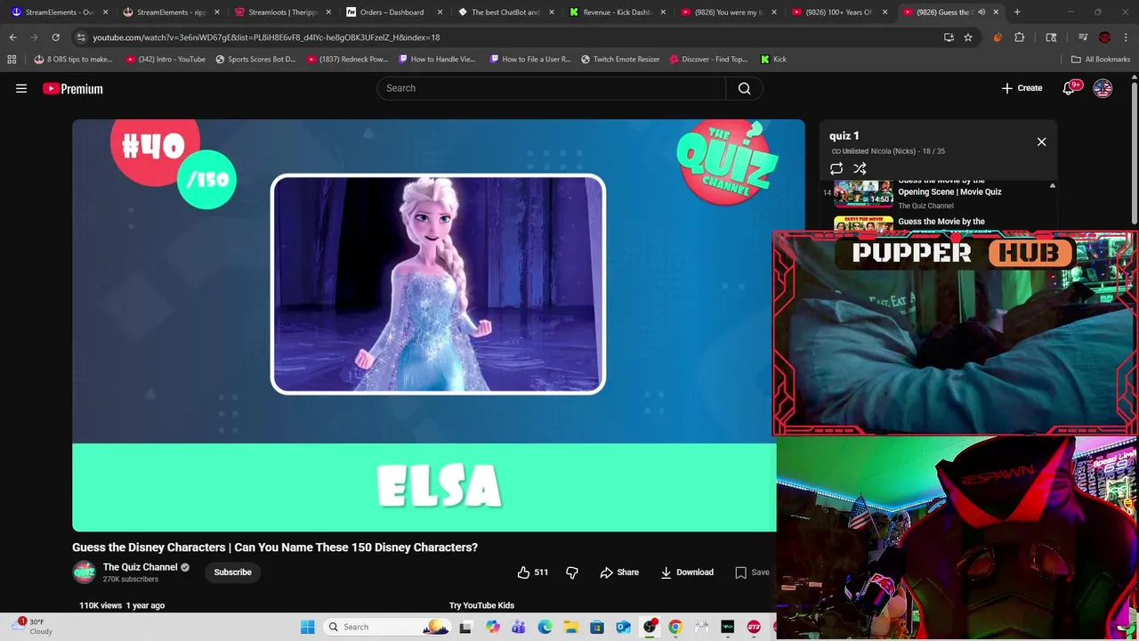Open (342) Intro - YouTube bookmark
1139x641 pixels.
pyautogui.click(x=166, y=59)
